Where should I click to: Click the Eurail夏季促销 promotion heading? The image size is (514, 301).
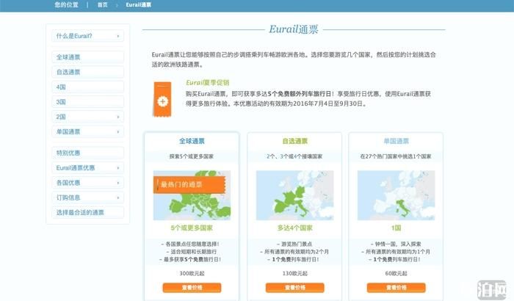tap(208, 83)
